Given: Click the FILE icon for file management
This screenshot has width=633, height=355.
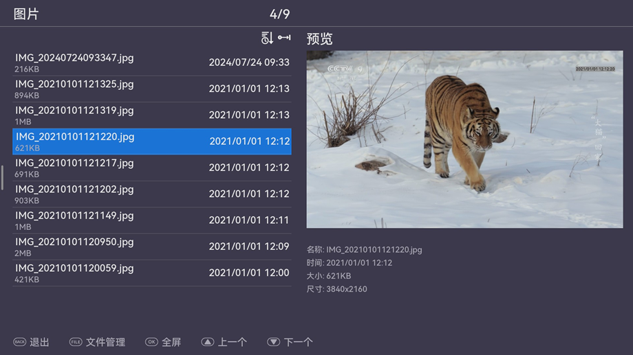Looking at the screenshot, I should click(76, 342).
